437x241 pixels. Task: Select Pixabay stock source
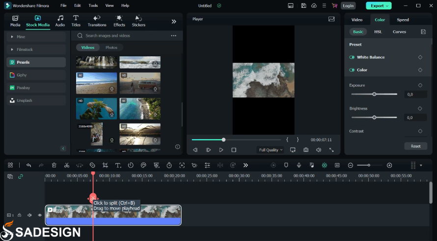[36, 88]
